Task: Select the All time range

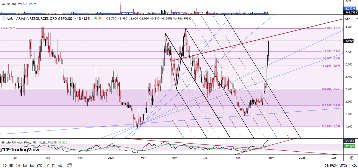Action: [60, 165]
